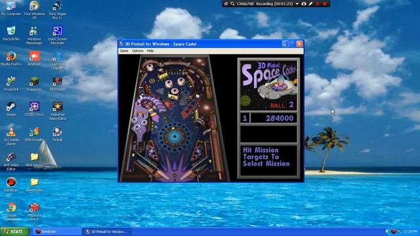Image resolution: width=420 pixels, height=236 pixels.
Task: Click the system tray clock
Action: (x=410, y=231)
